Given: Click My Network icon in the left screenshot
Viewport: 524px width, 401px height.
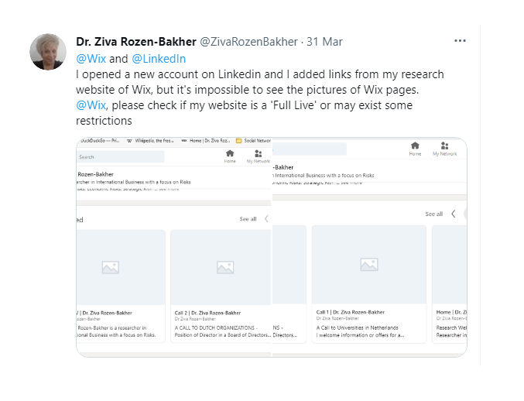Looking at the screenshot, I should (258, 156).
